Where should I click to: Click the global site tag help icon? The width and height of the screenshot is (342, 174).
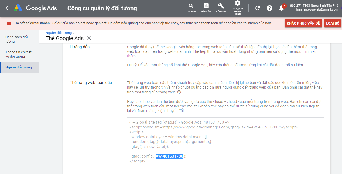pyautogui.click(x=179, y=92)
